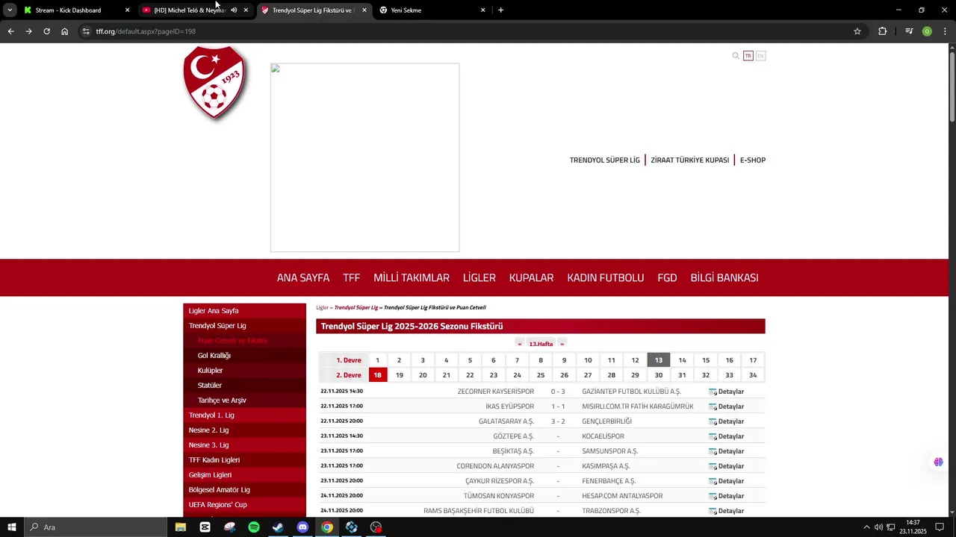Select week 1 in fixture grid
Image resolution: width=956 pixels, height=537 pixels.
tap(377, 360)
